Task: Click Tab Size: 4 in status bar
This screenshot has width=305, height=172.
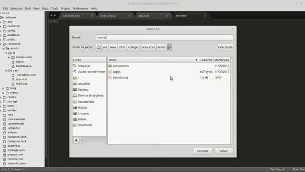Action: 277,169
